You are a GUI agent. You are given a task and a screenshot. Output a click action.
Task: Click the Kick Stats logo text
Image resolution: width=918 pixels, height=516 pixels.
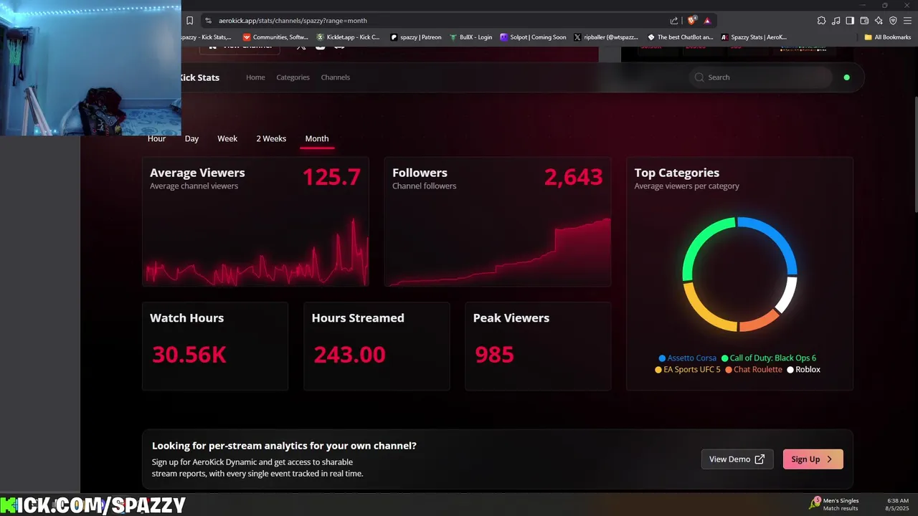pyautogui.click(x=199, y=77)
